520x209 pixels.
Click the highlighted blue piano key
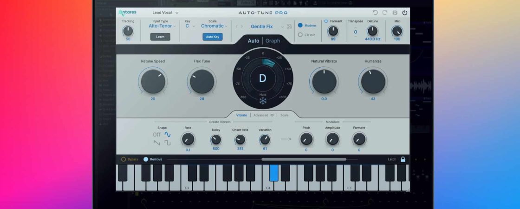[x=273, y=173]
